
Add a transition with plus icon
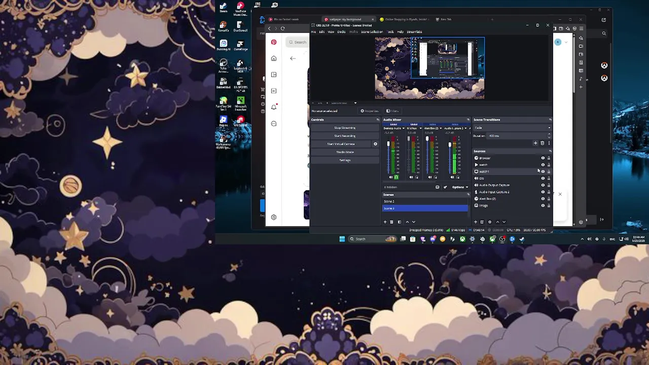tap(535, 143)
